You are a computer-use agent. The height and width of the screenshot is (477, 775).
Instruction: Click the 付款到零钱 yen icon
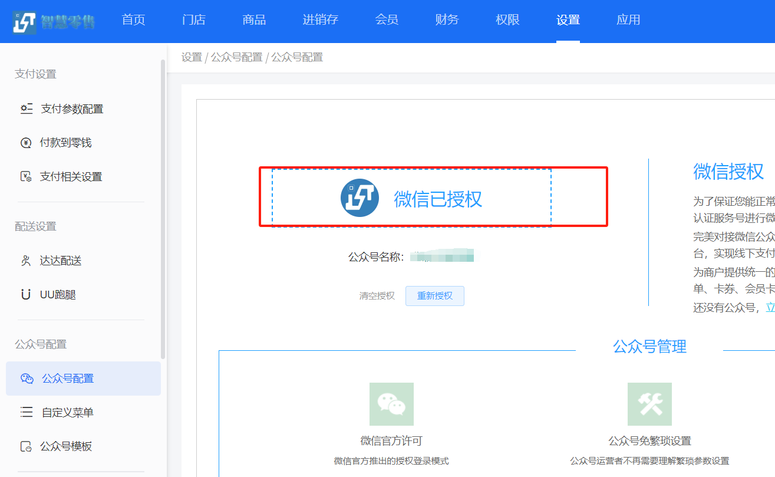[26, 143]
